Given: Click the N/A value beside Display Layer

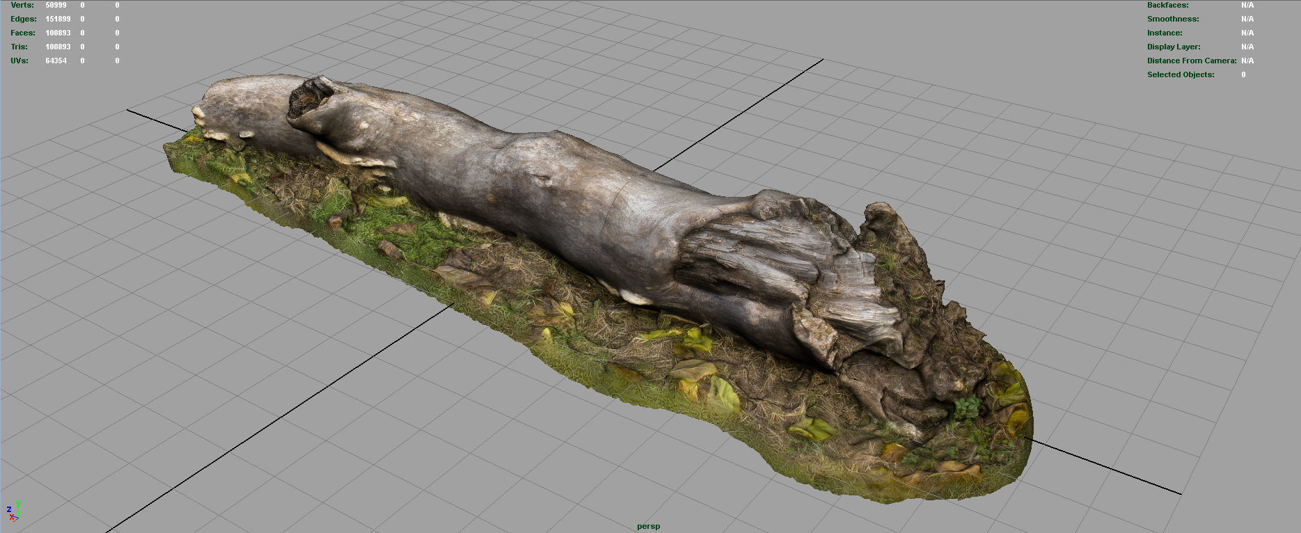Looking at the screenshot, I should click(x=1247, y=47).
